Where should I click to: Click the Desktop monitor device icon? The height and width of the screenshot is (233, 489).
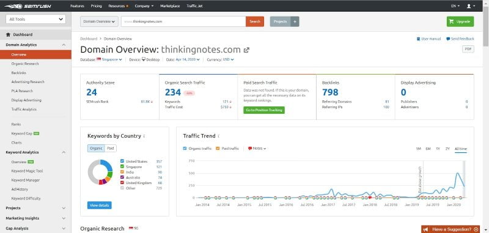pyautogui.click(x=144, y=59)
